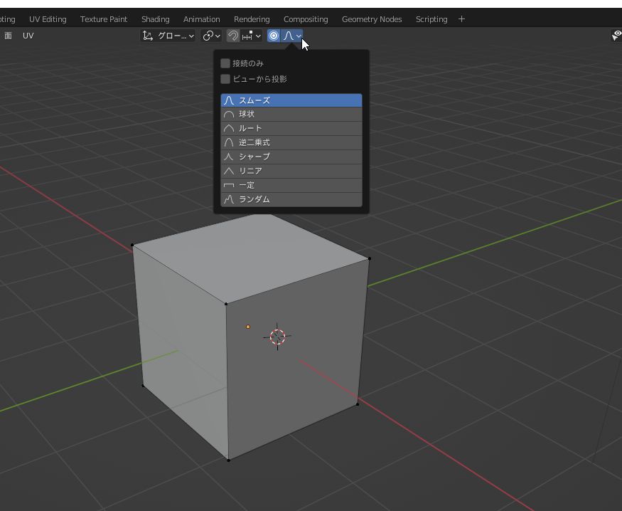Add a new workspace with plus icon
622x511 pixels.
(461, 19)
